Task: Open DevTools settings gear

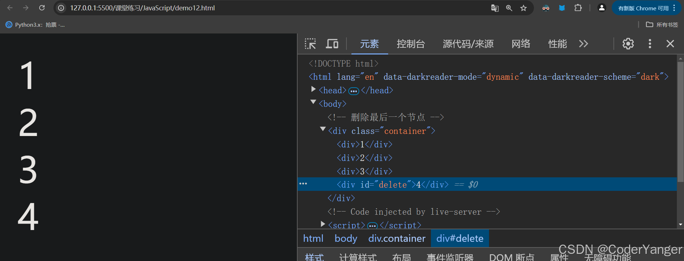Action: pyautogui.click(x=628, y=44)
